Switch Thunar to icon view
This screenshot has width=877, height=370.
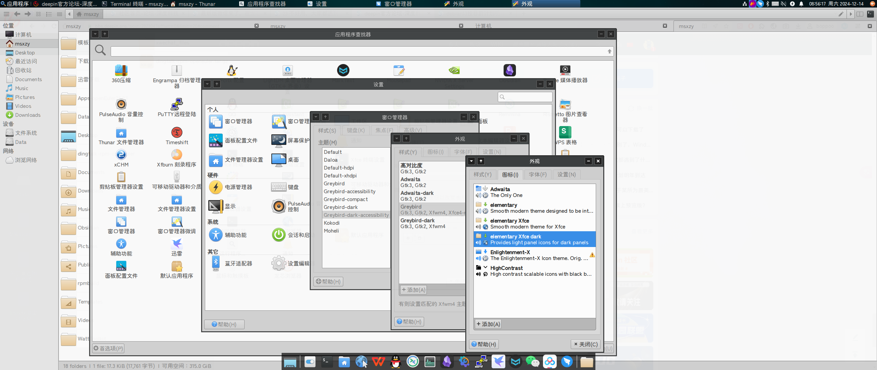(x=38, y=14)
